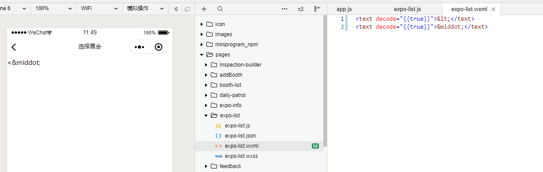Click the collapse-all folders icon

(x=301, y=9)
